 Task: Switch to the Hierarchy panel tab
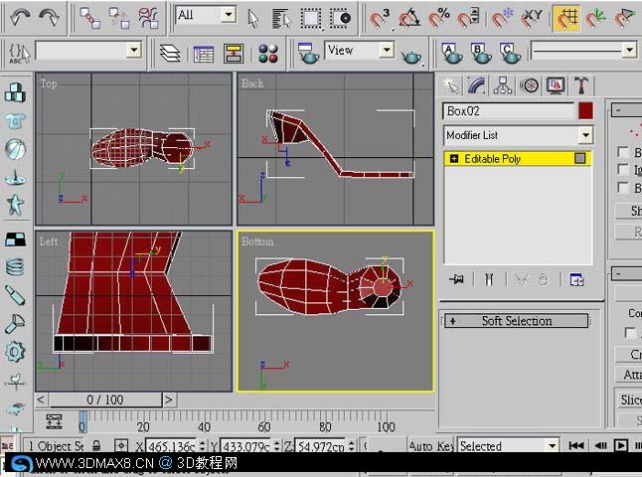(x=503, y=85)
